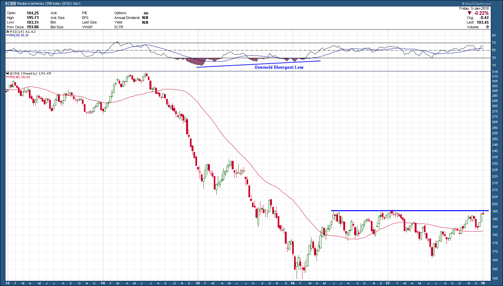Click the 'Oversold Divergent Low' annotation text

pyautogui.click(x=279, y=67)
